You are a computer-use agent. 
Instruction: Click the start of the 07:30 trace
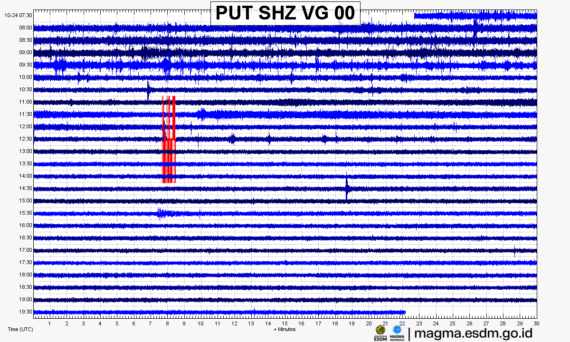point(415,16)
